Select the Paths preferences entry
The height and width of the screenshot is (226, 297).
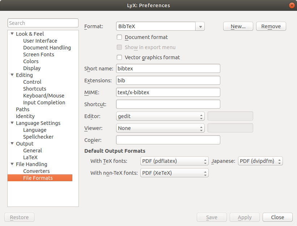23,109
